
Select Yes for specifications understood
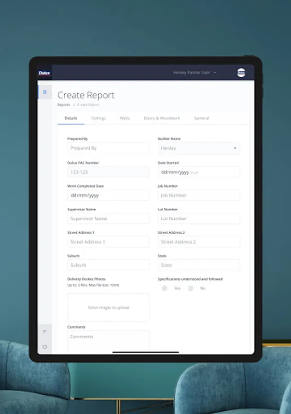(x=165, y=288)
